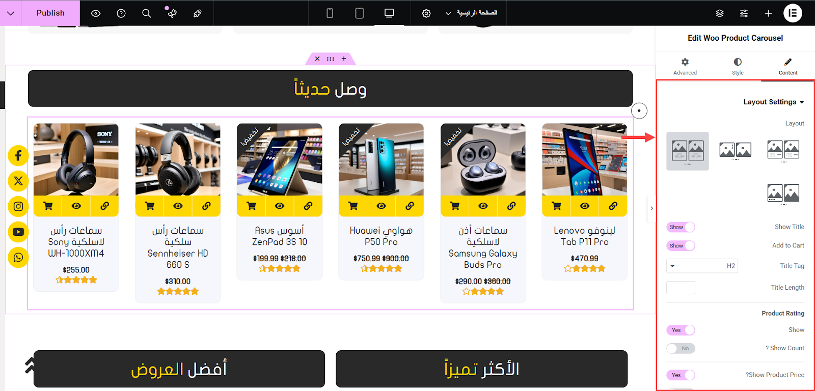Select the second layout thumbnail option

(x=736, y=151)
